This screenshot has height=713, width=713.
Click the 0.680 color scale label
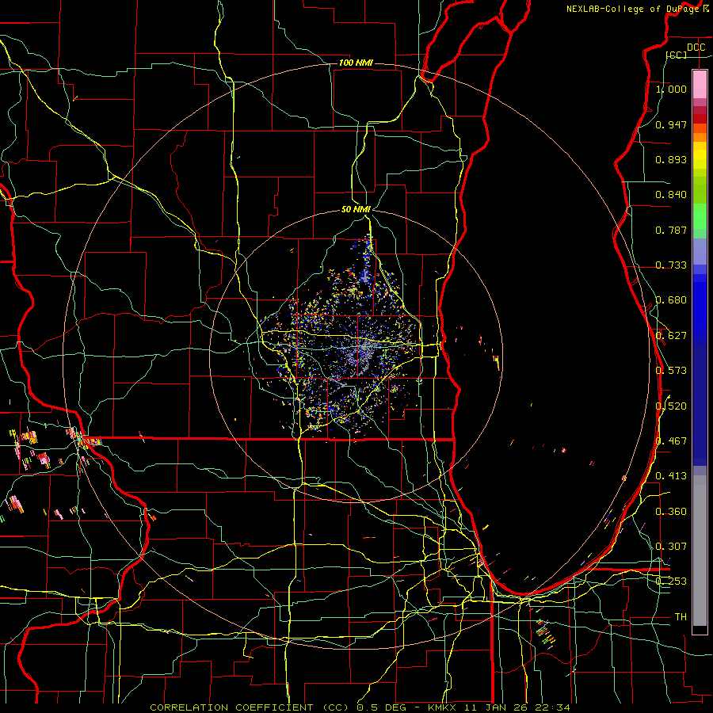tap(671, 299)
